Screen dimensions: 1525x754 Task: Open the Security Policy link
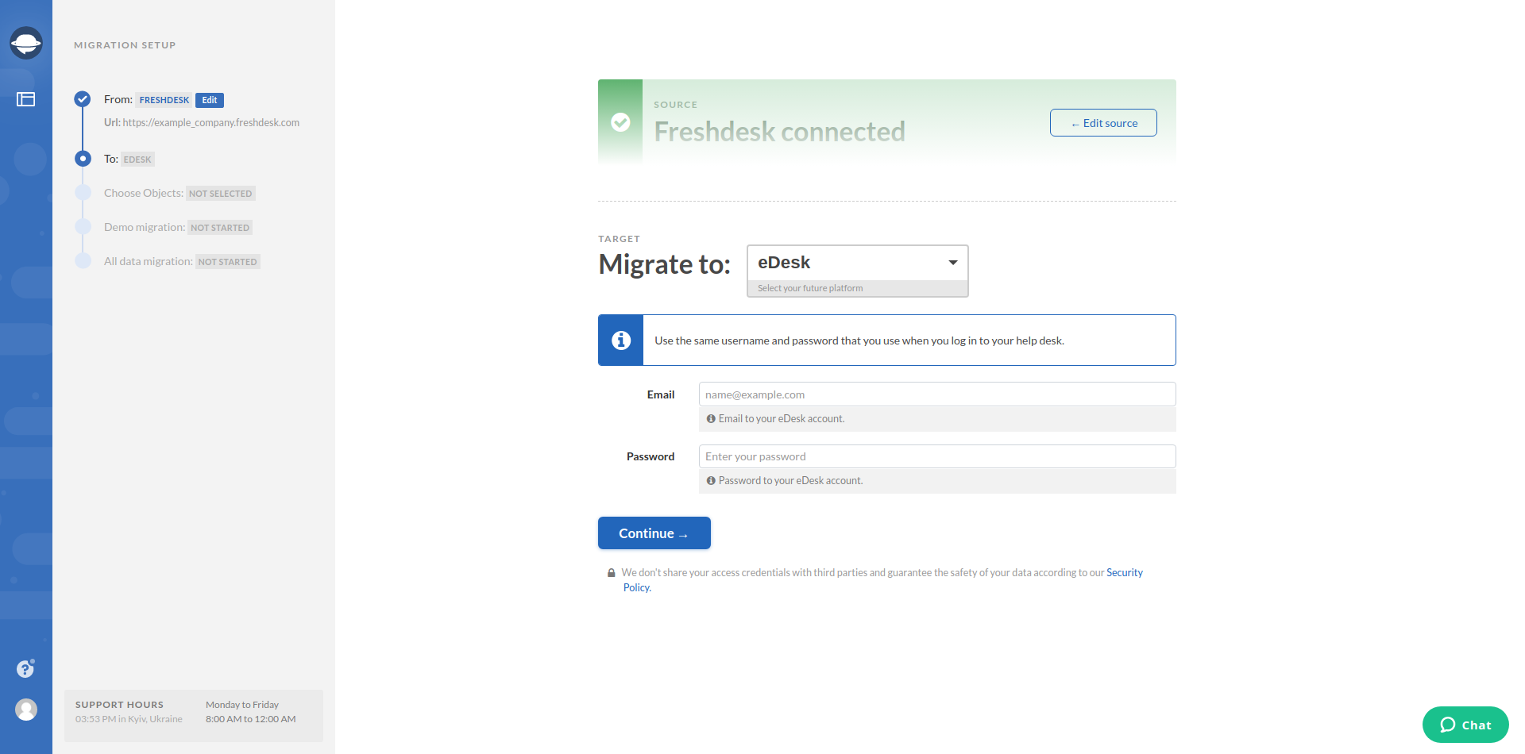[1125, 573]
